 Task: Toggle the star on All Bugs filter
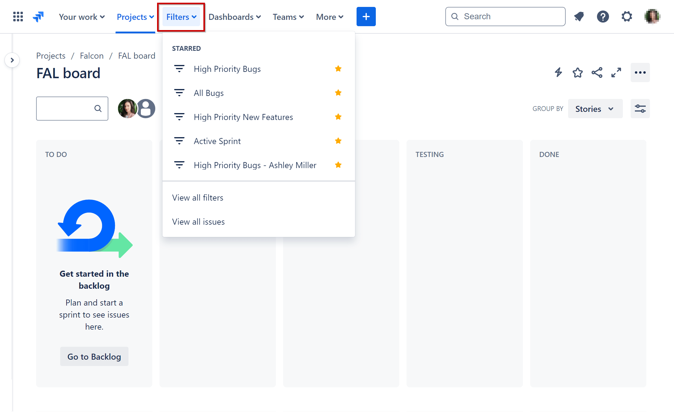click(338, 93)
